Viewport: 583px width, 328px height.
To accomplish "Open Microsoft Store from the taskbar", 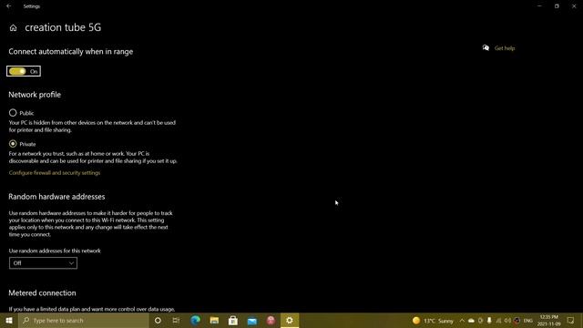I will click(x=233, y=320).
